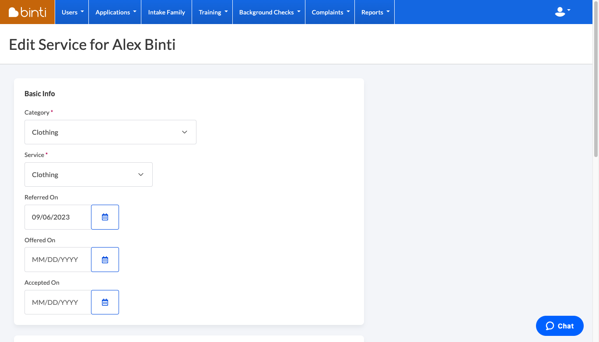Go to Intake Family
Viewport: 599px width, 342px height.
pos(167,12)
